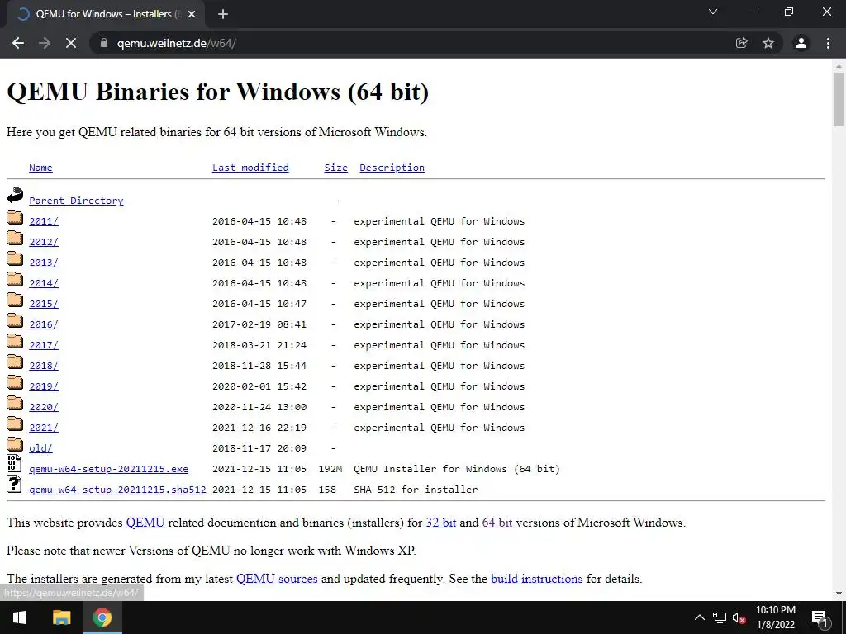Open the 2012/ directory link
The width and height of the screenshot is (846, 634).
(44, 242)
